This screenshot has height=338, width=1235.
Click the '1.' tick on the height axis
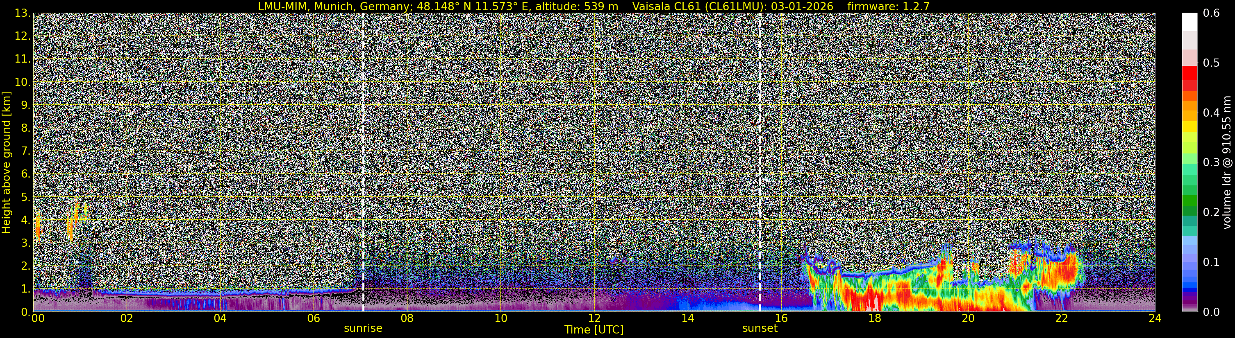click(x=25, y=288)
